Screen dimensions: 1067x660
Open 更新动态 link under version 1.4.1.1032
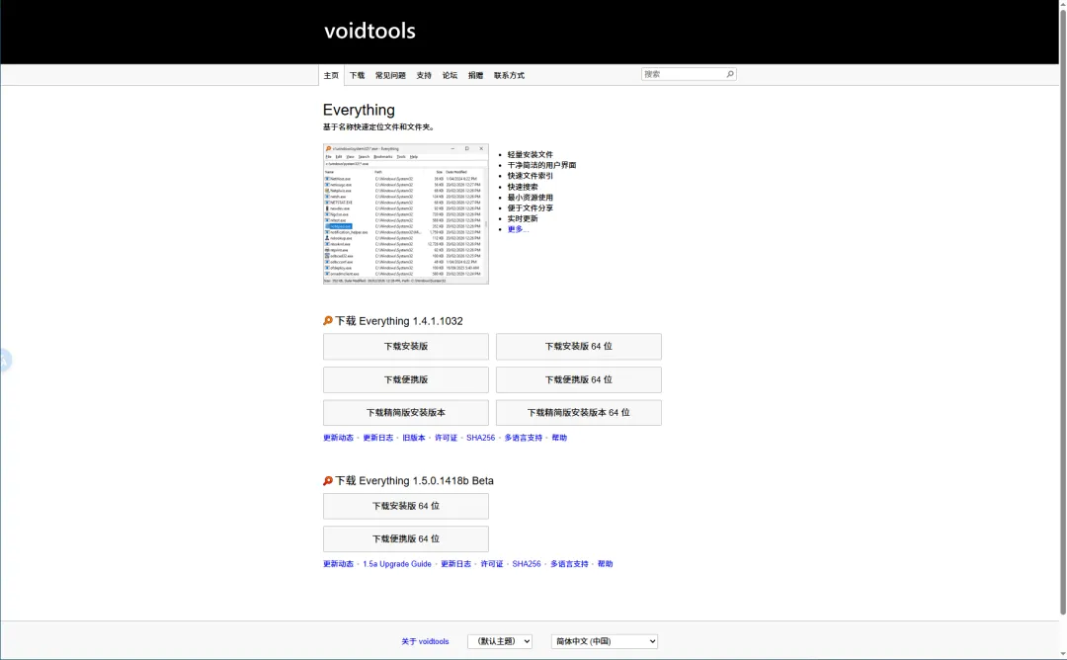(x=338, y=438)
